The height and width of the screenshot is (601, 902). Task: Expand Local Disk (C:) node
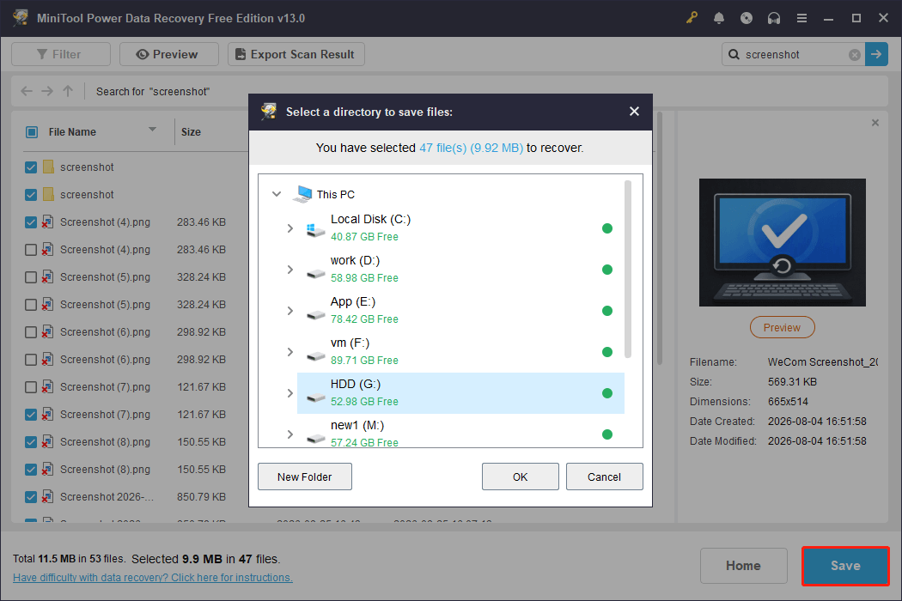[290, 228]
